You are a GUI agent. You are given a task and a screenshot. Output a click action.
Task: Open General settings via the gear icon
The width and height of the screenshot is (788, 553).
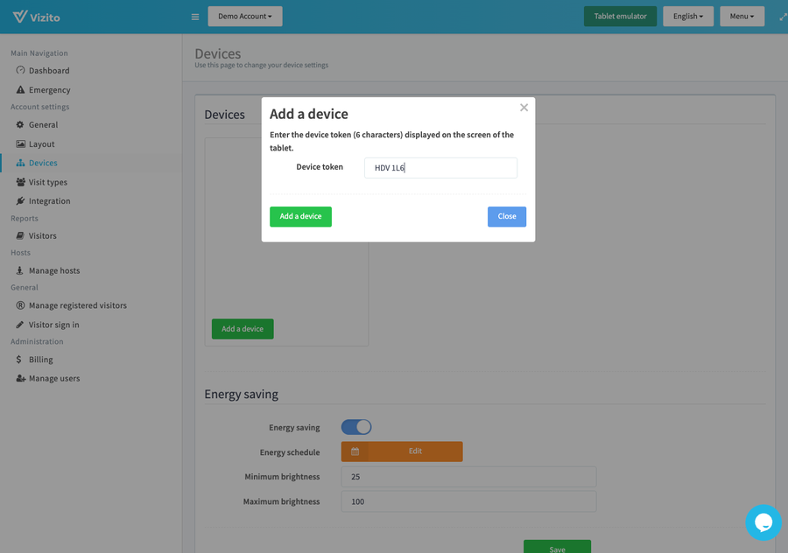pos(19,124)
